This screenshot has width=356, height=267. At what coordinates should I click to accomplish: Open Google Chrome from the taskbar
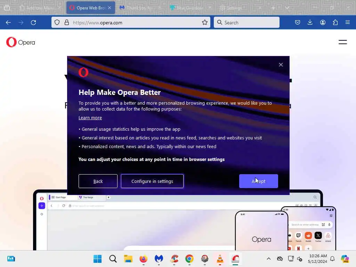point(189,259)
